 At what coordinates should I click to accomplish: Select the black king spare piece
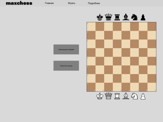[x=100, y=17]
